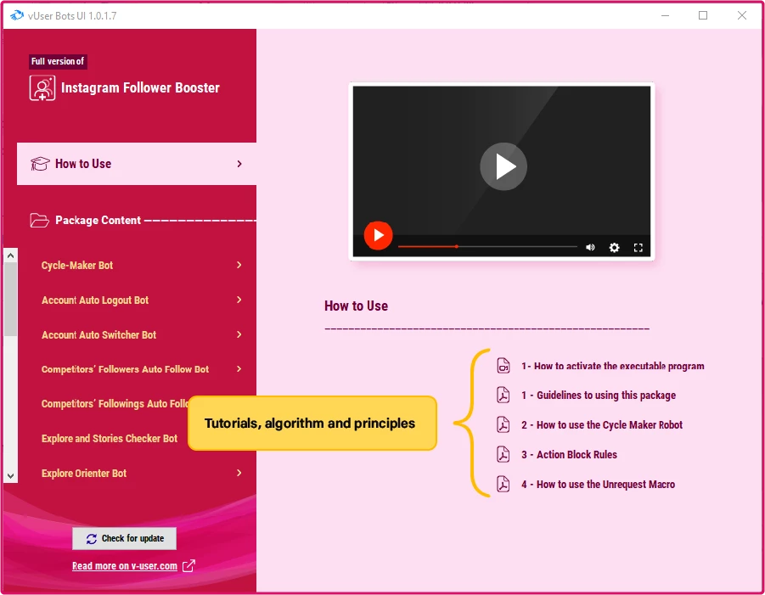Play the video with the center play button
Viewport: 765px width, 595px height.
coord(503,166)
